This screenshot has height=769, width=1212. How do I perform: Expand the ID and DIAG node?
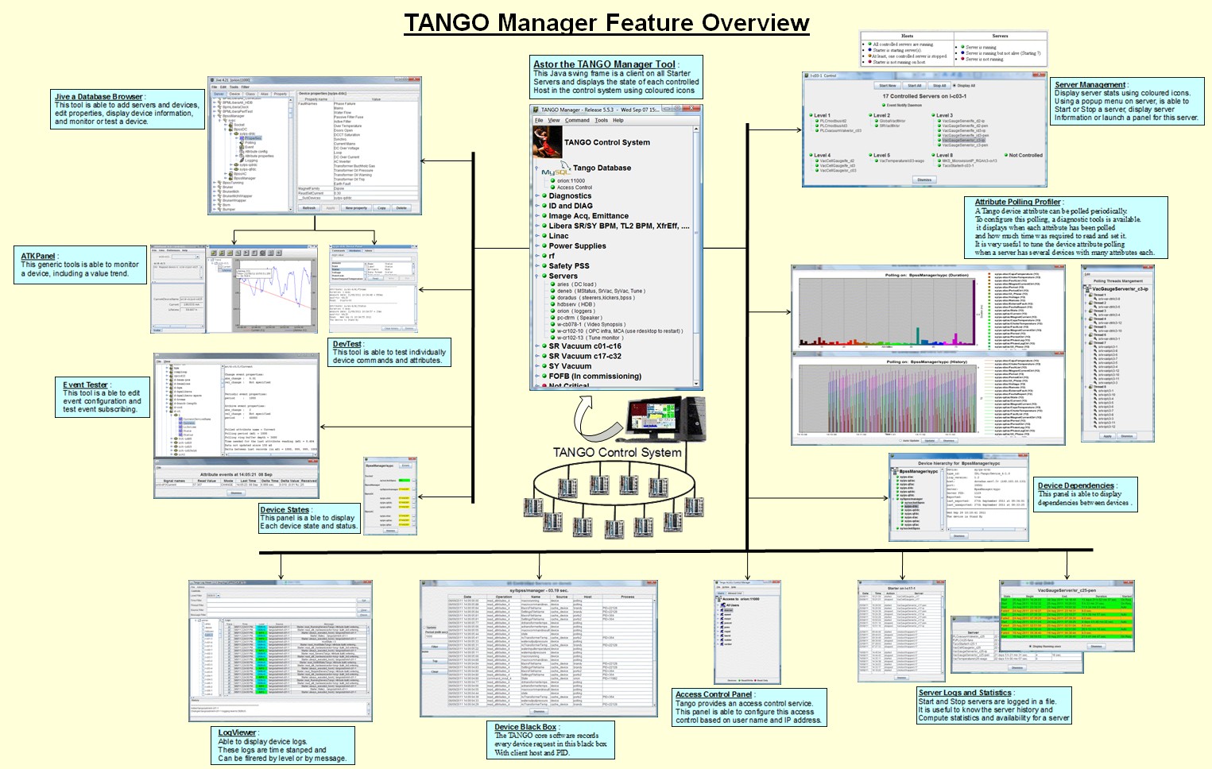coord(538,206)
